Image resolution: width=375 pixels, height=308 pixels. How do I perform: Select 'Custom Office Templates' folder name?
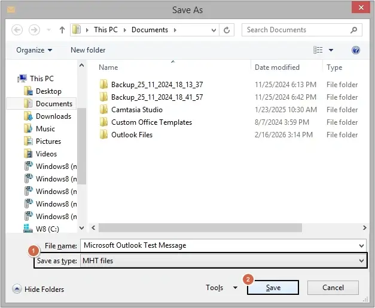[x=151, y=122]
